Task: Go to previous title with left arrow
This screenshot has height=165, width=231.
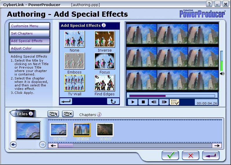Action: (13, 145)
